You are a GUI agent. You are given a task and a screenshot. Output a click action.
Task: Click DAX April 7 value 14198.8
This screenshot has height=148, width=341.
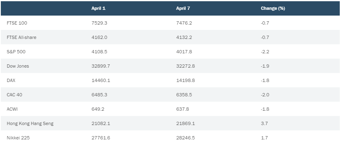pyautogui.click(x=186, y=80)
